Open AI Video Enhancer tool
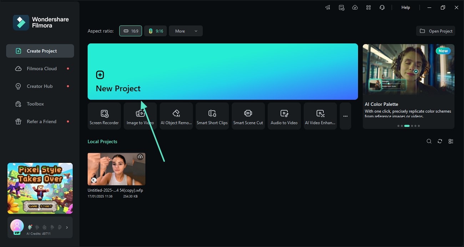Screen dimensions: 464x247 click(320, 116)
